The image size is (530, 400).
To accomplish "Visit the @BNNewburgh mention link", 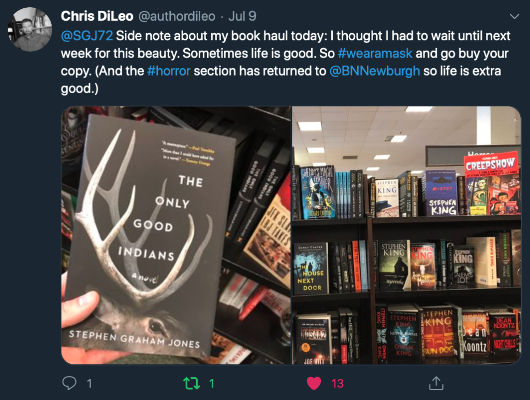I will tap(375, 71).
